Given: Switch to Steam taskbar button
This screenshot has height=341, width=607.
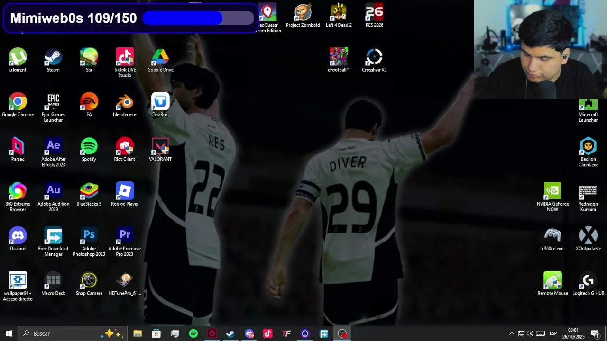Looking at the screenshot, I should click(x=230, y=333).
